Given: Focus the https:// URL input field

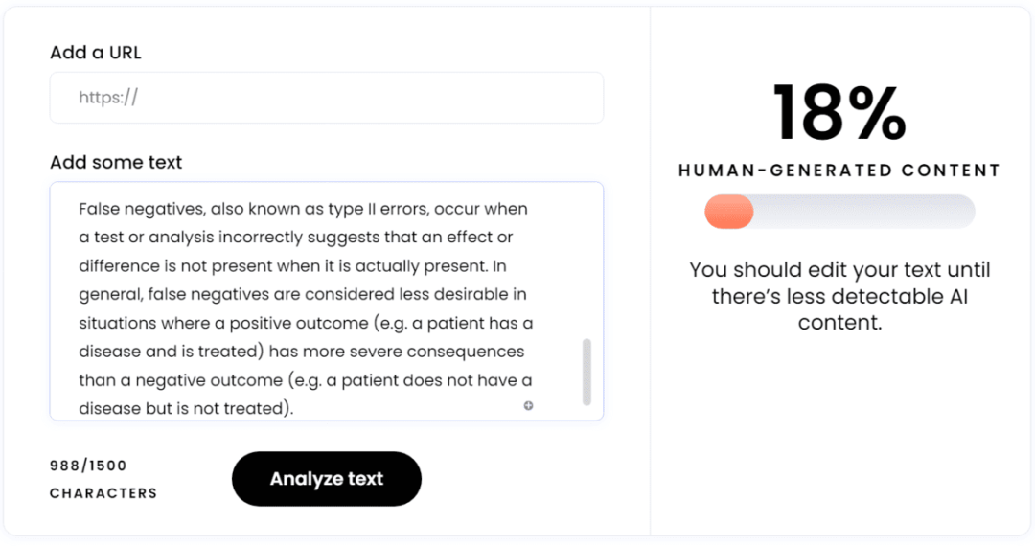Looking at the screenshot, I should pos(326,98).
